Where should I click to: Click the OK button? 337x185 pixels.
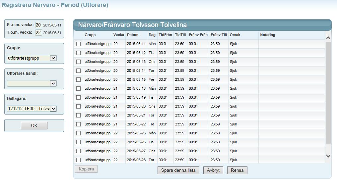(34, 126)
